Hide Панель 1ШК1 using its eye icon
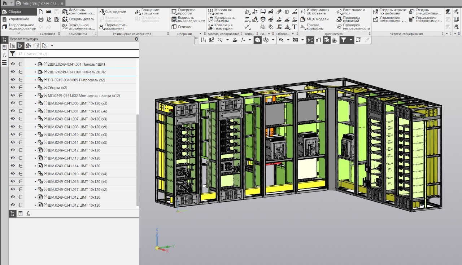The height and width of the screenshot is (265, 462). pyautogui.click(x=13, y=64)
